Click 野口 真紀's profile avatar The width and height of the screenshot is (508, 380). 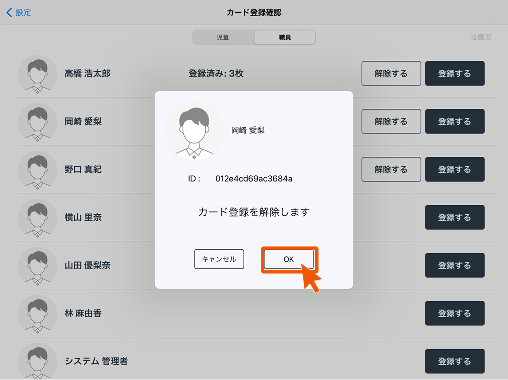[38, 170]
